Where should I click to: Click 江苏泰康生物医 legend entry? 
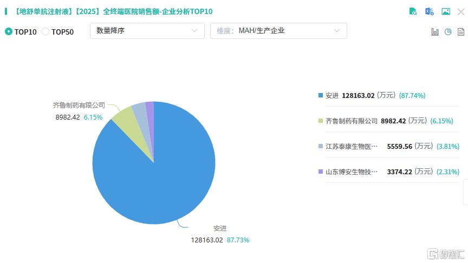click(351, 146)
